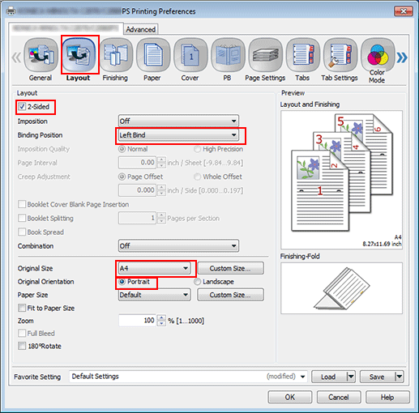Select the Landscape orientation radio button
The height and width of the screenshot is (413, 419).
tap(197, 282)
